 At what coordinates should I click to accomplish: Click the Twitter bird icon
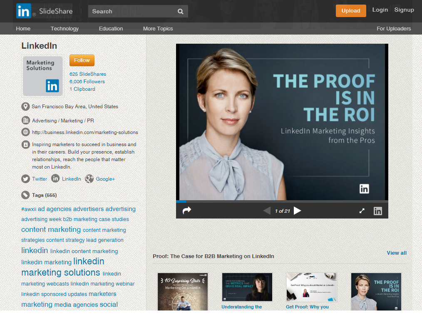pyautogui.click(x=25, y=179)
